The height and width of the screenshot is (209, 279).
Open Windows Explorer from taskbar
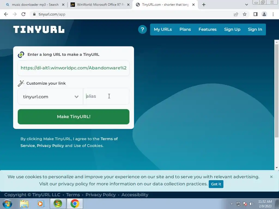(x=24, y=204)
